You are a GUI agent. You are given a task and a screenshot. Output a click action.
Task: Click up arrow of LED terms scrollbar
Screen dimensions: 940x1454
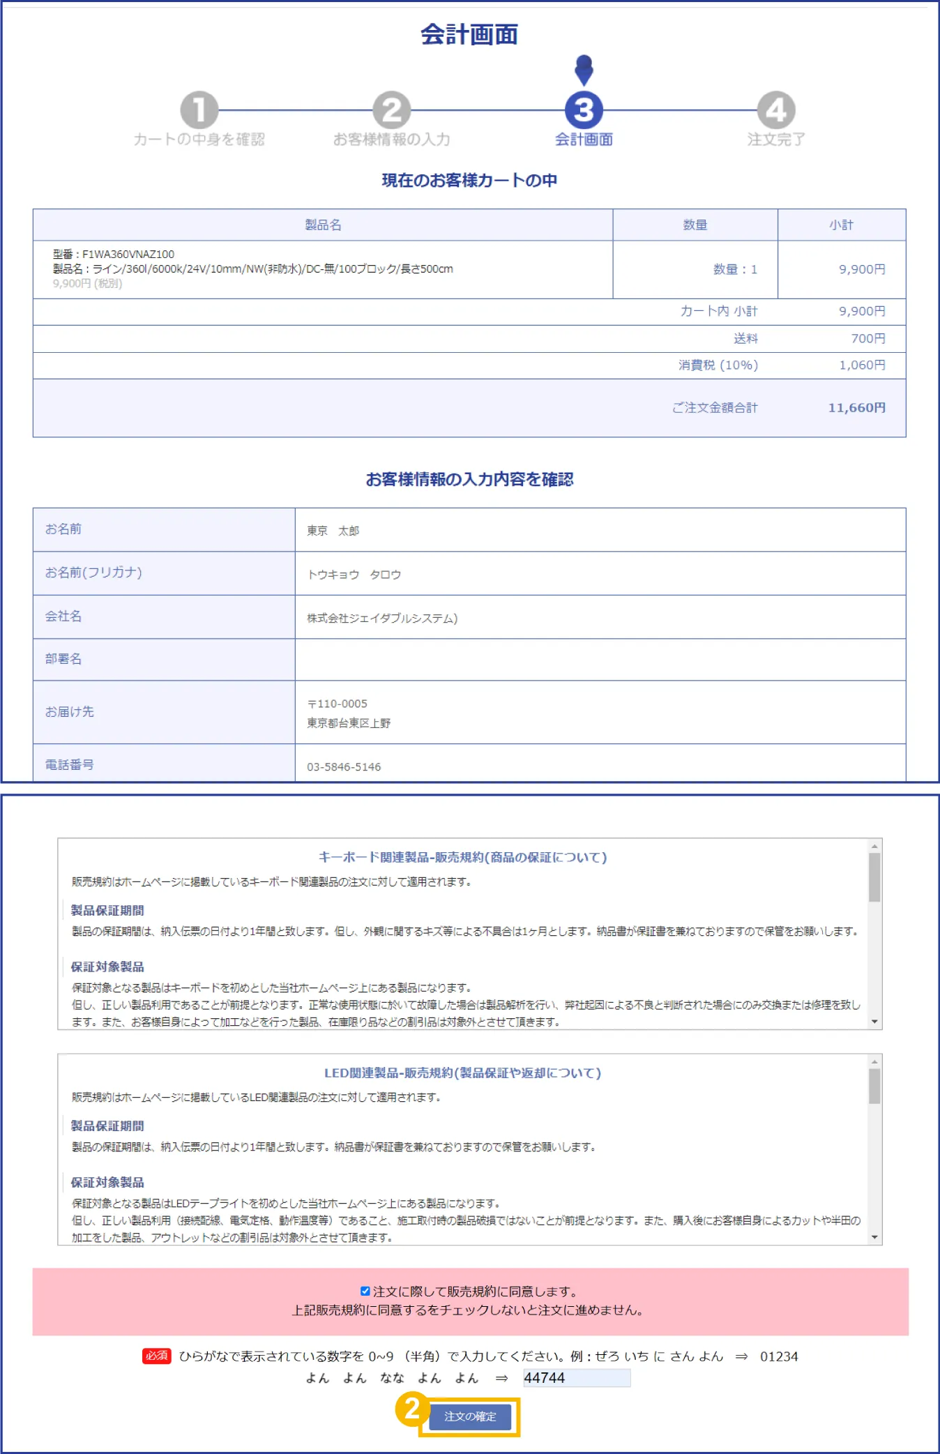[874, 1061]
